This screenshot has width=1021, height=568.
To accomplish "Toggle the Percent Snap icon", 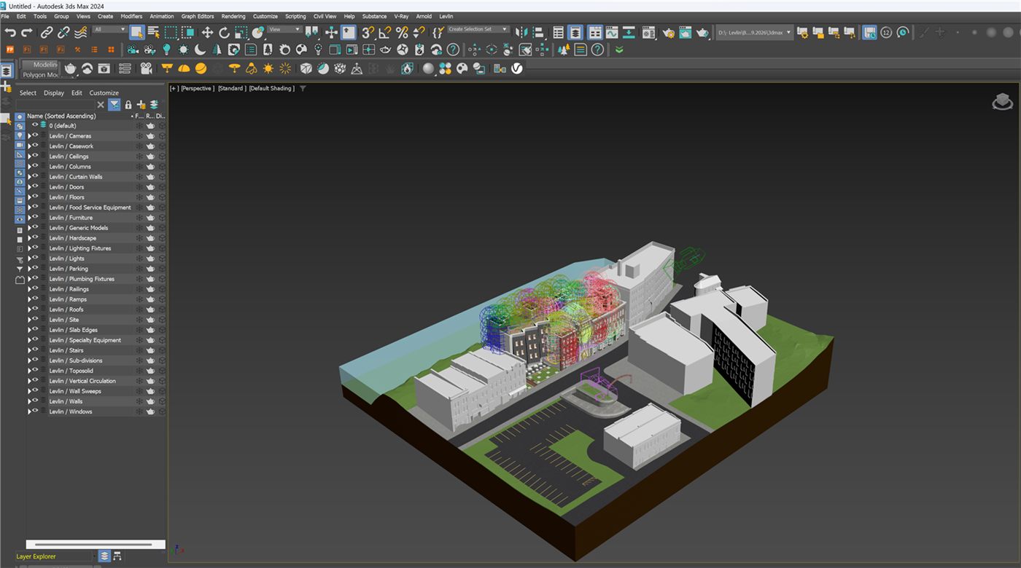I will [x=402, y=32].
